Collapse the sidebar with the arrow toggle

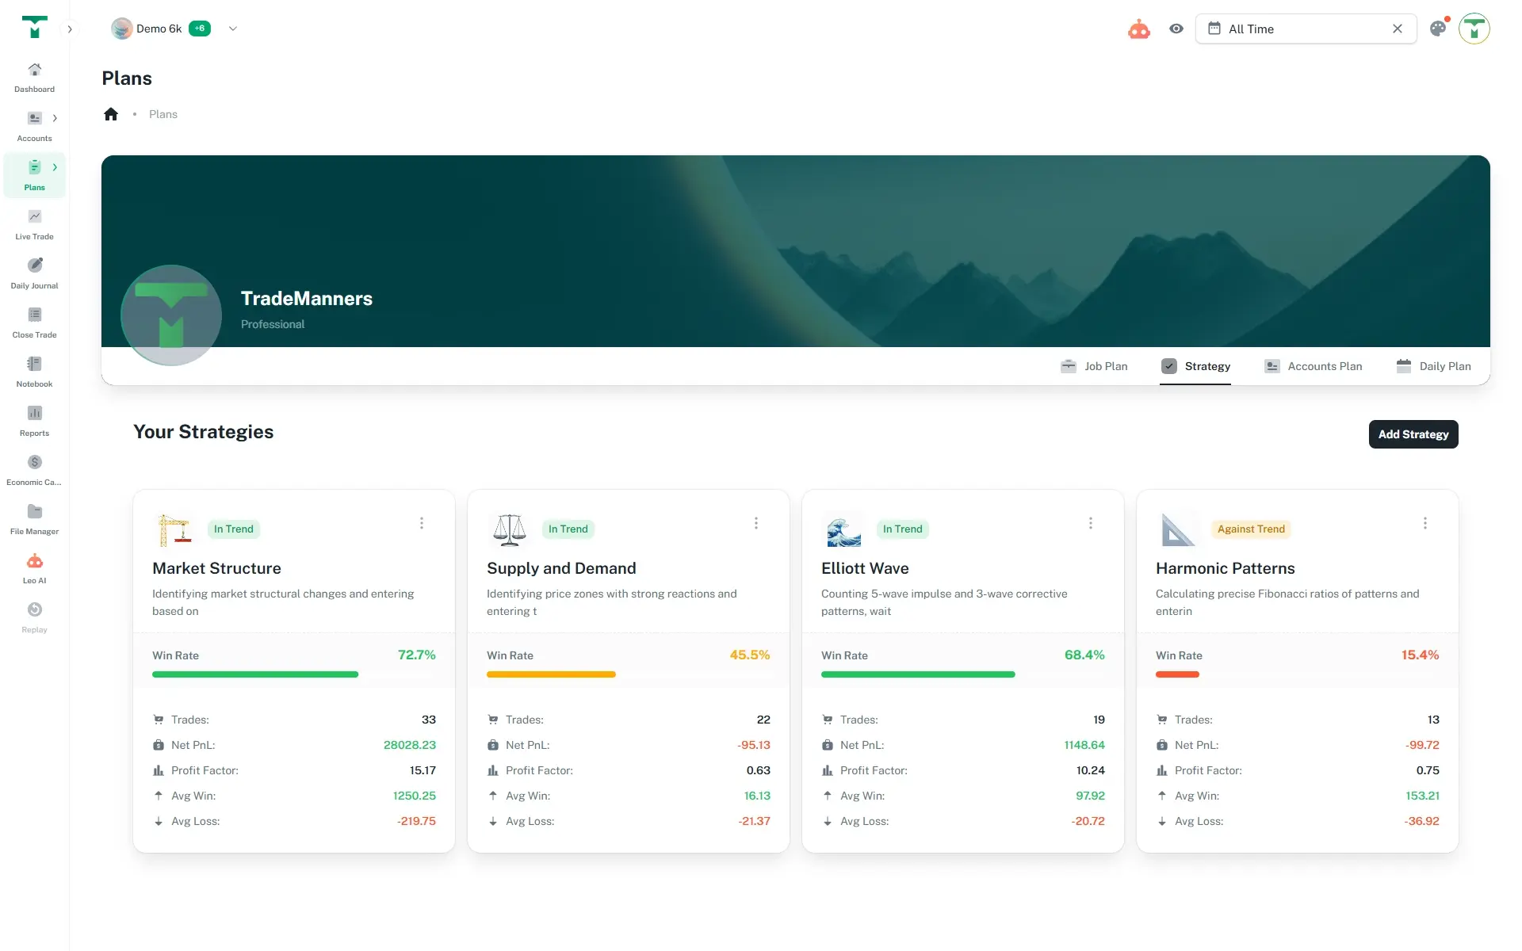pyautogui.click(x=70, y=29)
